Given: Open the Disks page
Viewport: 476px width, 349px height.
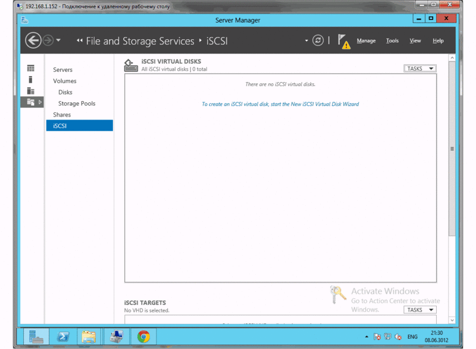Looking at the screenshot, I should click(65, 92).
